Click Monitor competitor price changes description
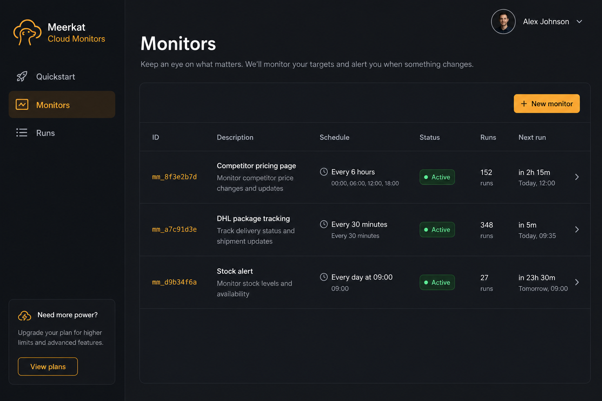Viewport: 602px width, 401px height. tap(255, 183)
